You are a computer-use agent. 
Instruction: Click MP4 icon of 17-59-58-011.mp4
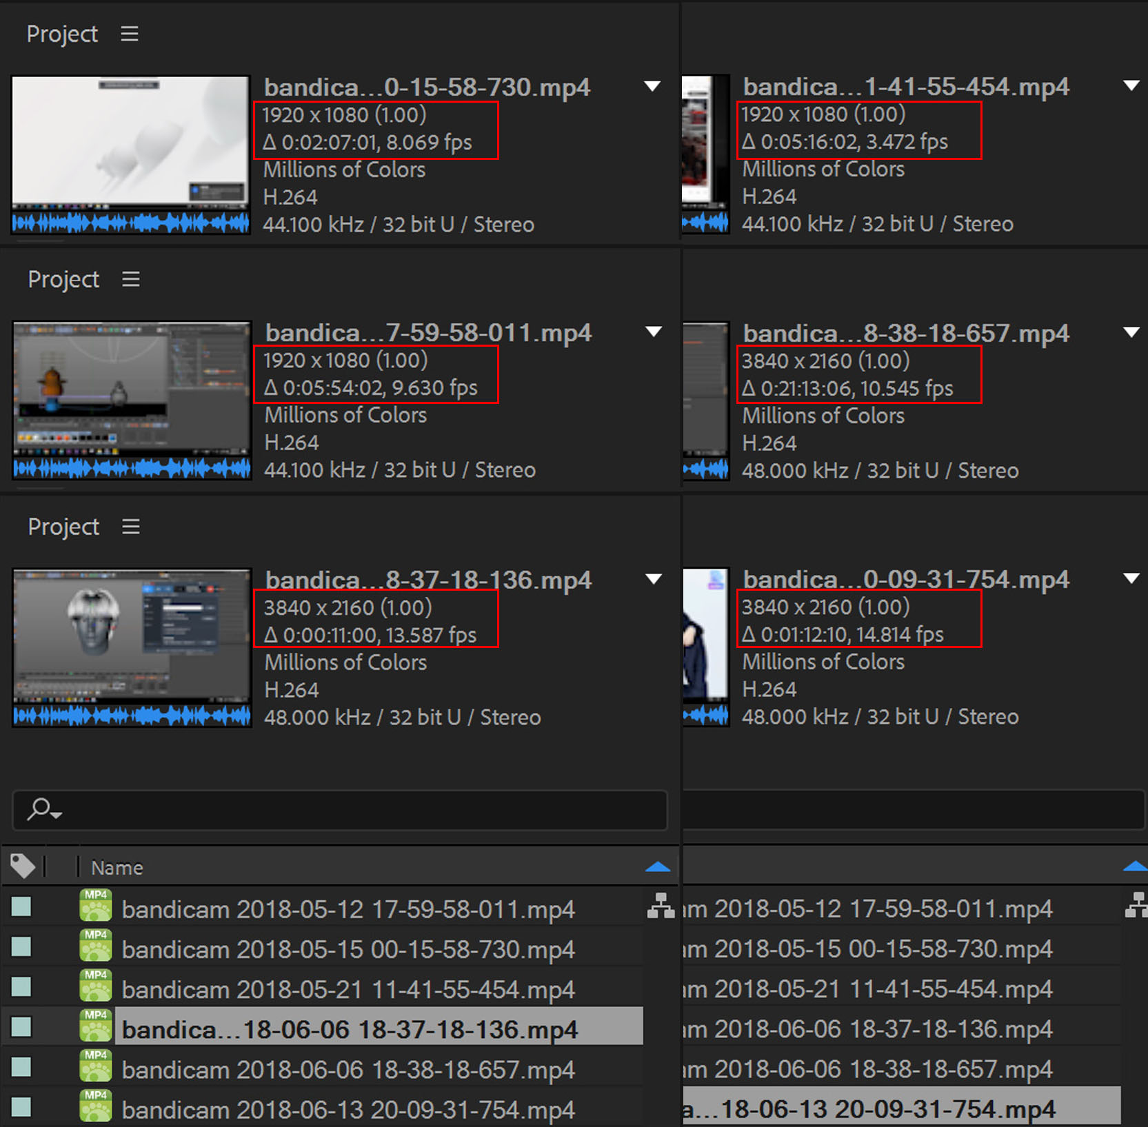(x=96, y=906)
